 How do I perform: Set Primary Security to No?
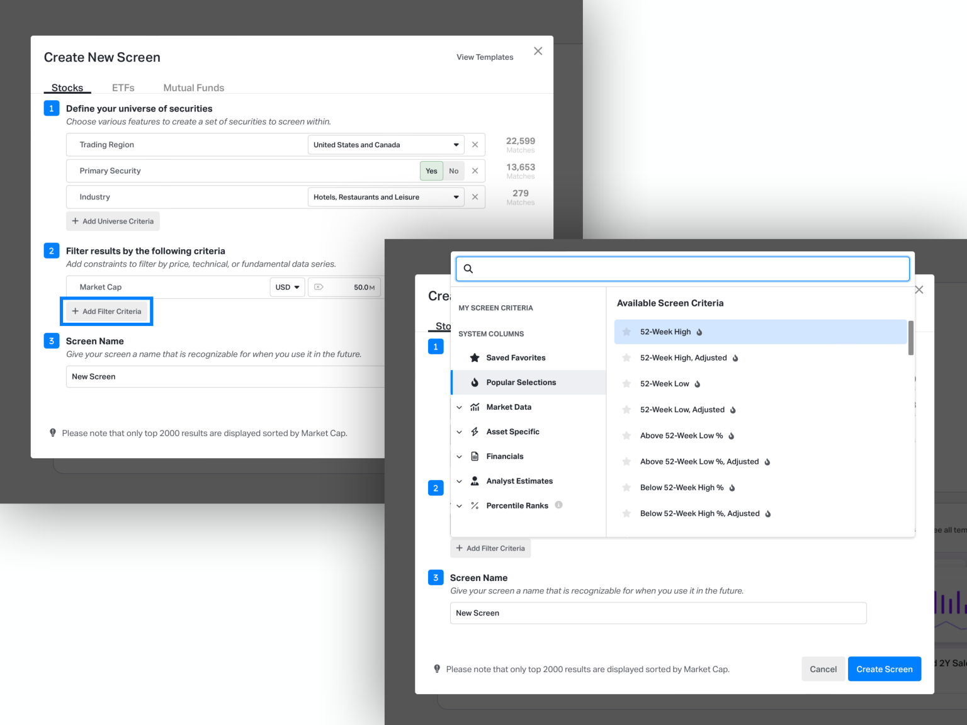(453, 171)
